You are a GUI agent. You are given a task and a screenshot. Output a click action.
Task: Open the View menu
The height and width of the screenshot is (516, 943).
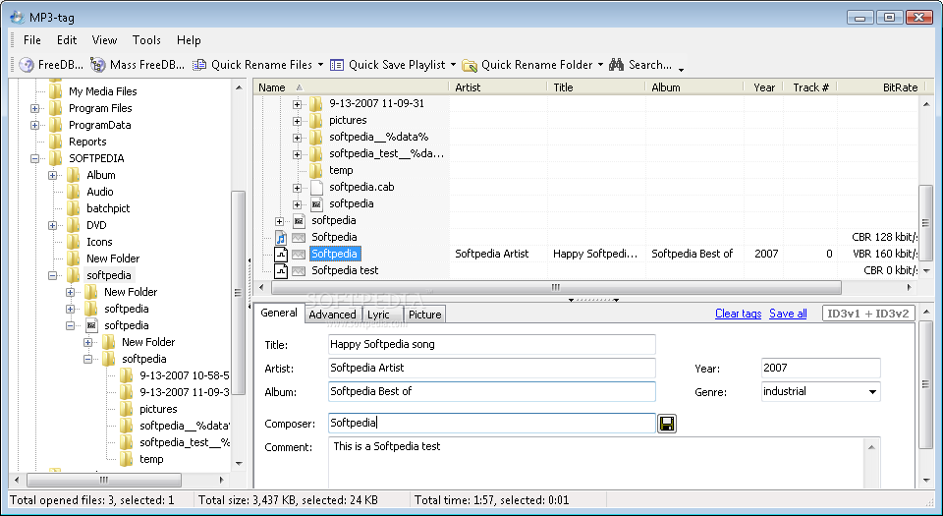tap(104, 40)
